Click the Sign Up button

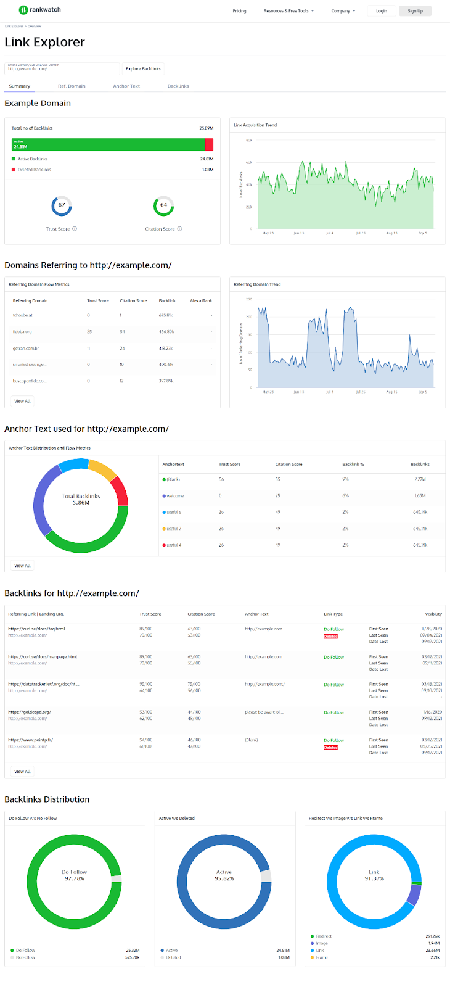click(415, 11)
